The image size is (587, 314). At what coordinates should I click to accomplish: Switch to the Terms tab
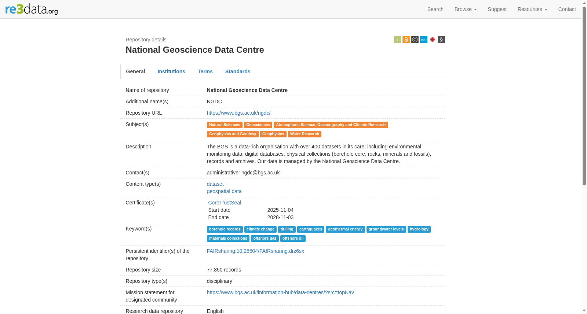click(205, 71)
